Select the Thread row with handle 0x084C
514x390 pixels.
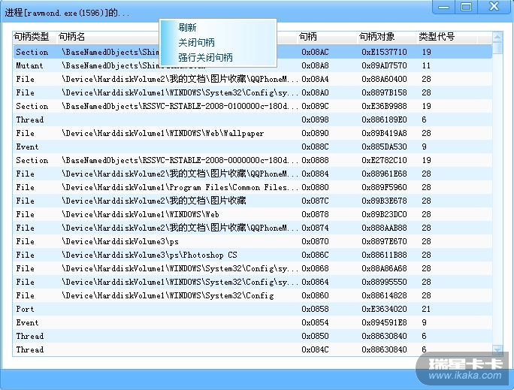point(252,349)
